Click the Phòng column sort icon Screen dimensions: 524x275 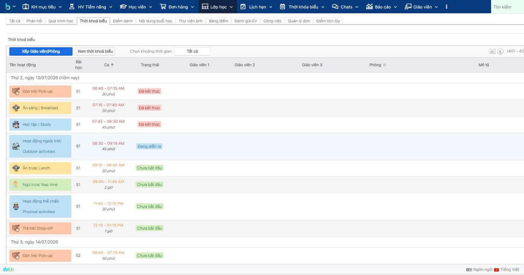(384, 65)
